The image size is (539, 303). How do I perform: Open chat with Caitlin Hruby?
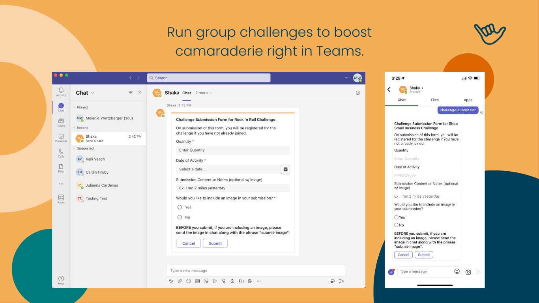108,172
